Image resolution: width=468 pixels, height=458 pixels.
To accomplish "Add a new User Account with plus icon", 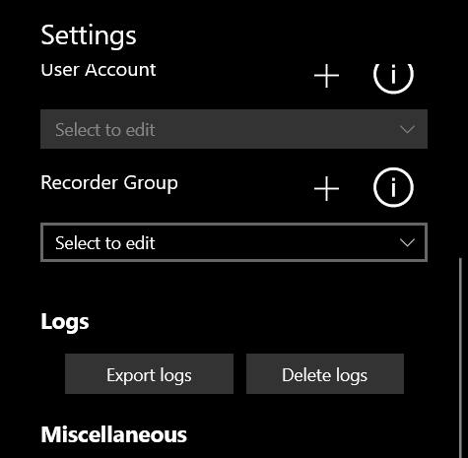I will [x=326, y=76].
